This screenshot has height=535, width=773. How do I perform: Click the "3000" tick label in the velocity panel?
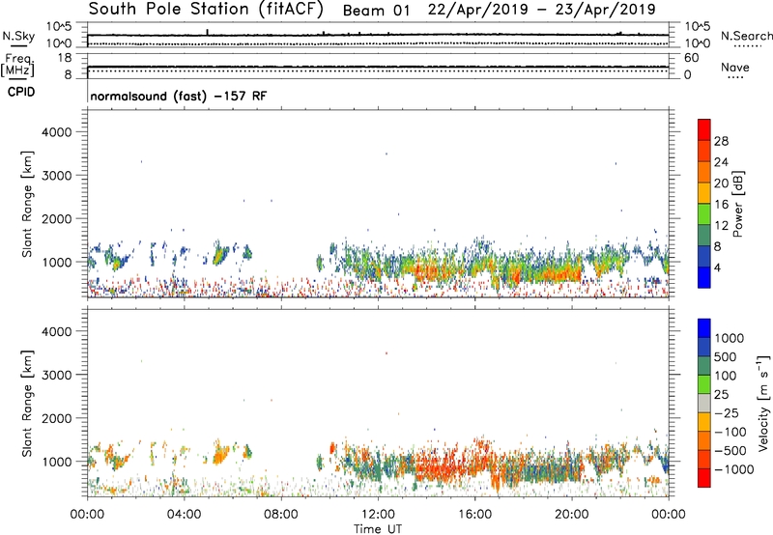pos(56,375)
